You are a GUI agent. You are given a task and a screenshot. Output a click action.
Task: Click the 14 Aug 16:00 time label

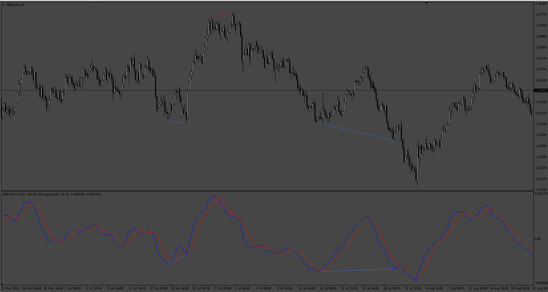point(500,288)
